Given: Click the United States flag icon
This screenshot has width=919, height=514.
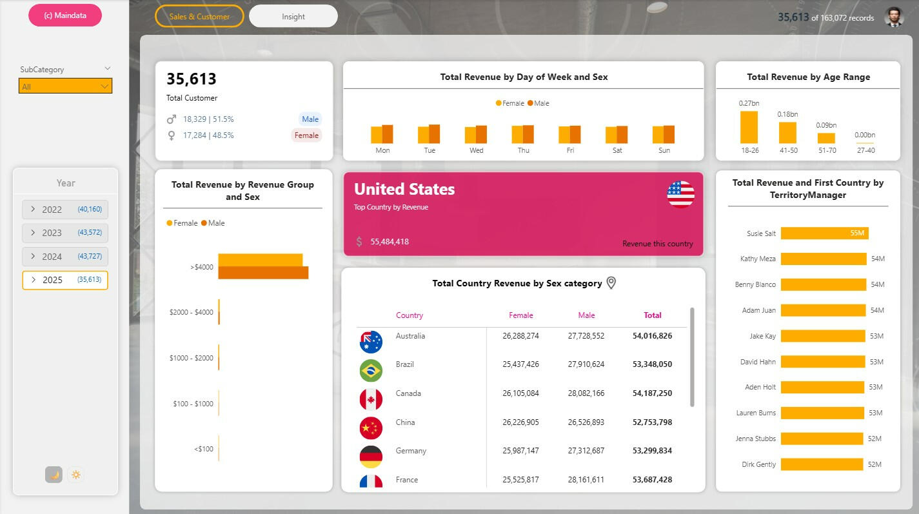Looking at the screenshot, I should 680,194.
